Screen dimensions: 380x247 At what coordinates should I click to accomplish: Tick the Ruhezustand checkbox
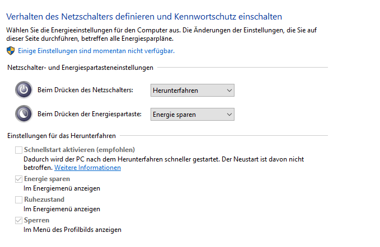[x=19, y=199]
